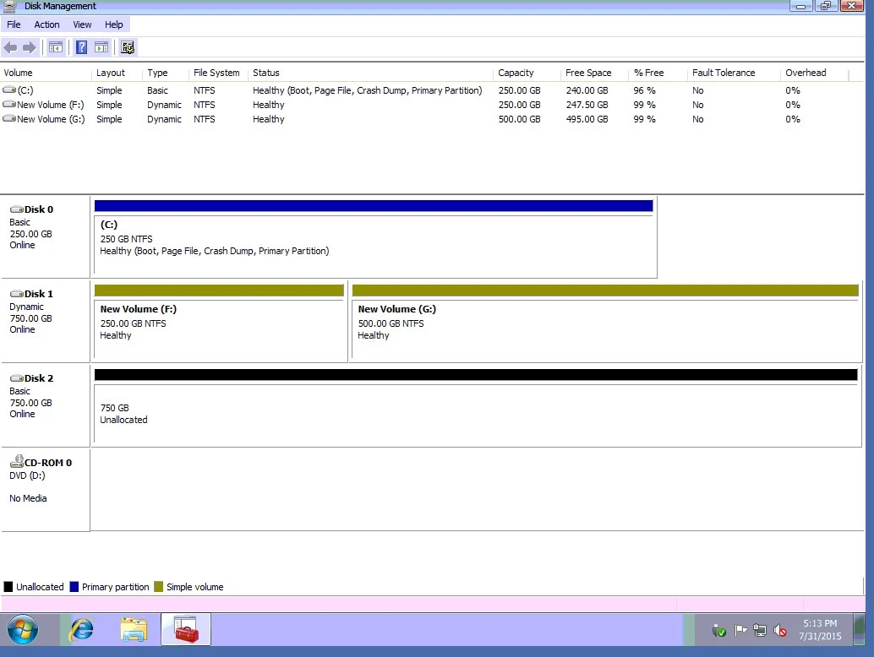Click the Windows Start button

pyautogui.click(x=29, y=629)
